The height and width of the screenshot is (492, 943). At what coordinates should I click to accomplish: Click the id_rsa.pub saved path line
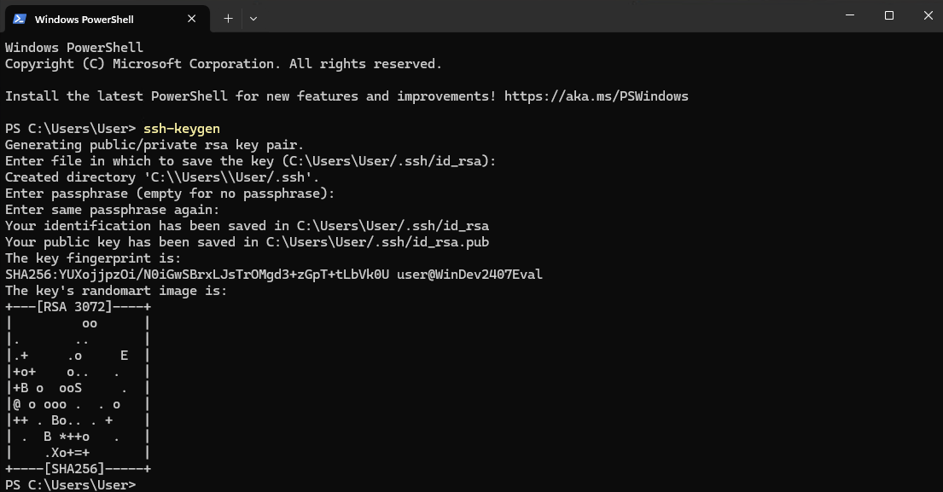point(247,242)
